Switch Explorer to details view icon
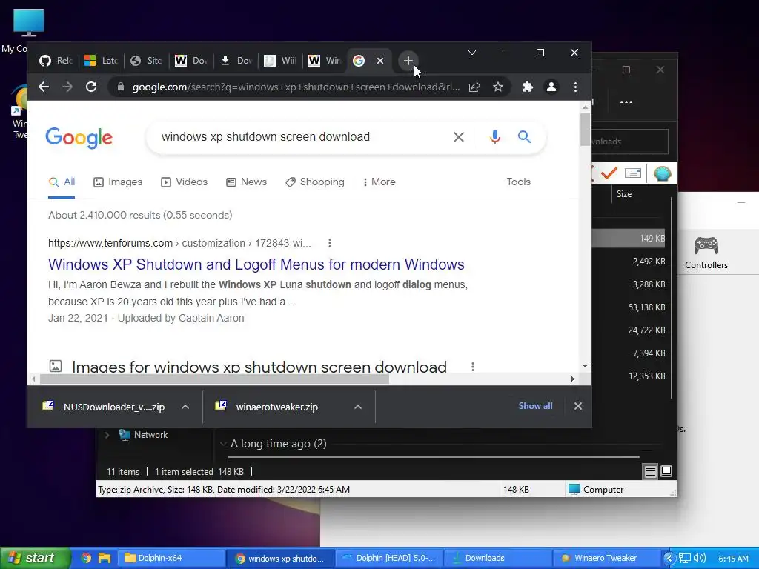The image size is (759, 569). pyautogui.click(x=650, y=471)
